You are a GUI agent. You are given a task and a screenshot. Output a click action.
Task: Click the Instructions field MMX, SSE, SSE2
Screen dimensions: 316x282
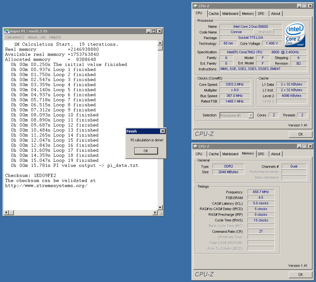(x=263, y=69)
